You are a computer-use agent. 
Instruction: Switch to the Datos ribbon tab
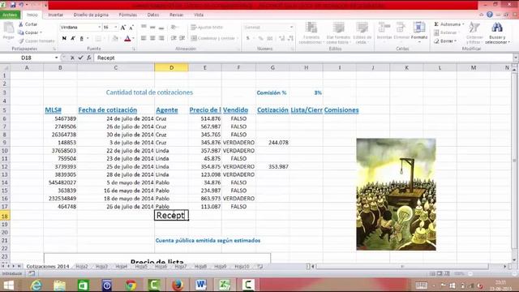153,15
